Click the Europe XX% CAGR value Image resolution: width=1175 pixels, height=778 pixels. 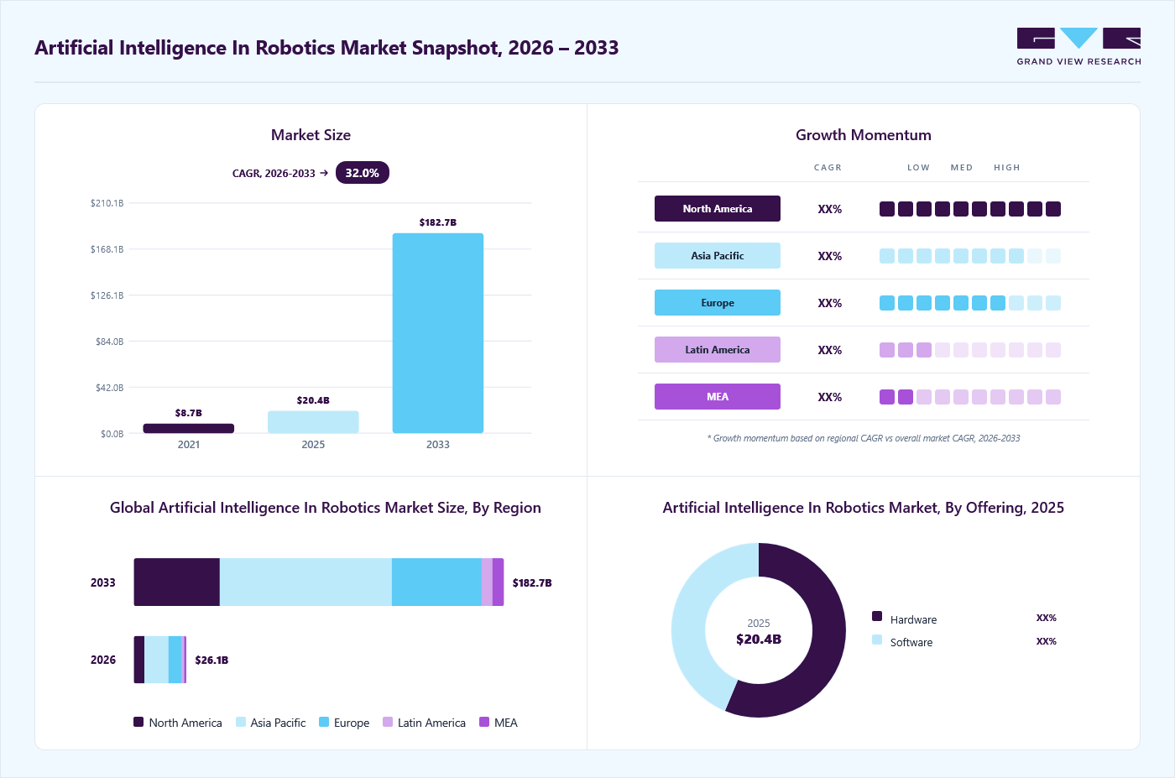pos(830,303)
